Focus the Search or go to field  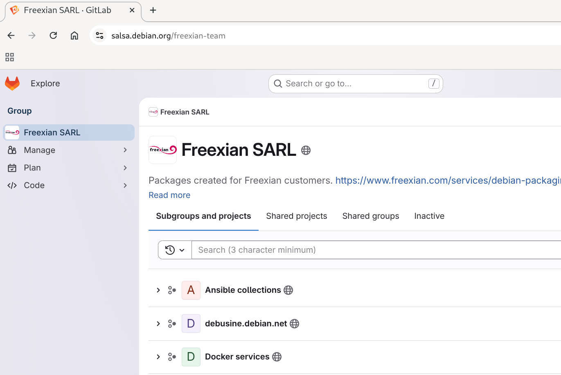(x=356, y=84)
